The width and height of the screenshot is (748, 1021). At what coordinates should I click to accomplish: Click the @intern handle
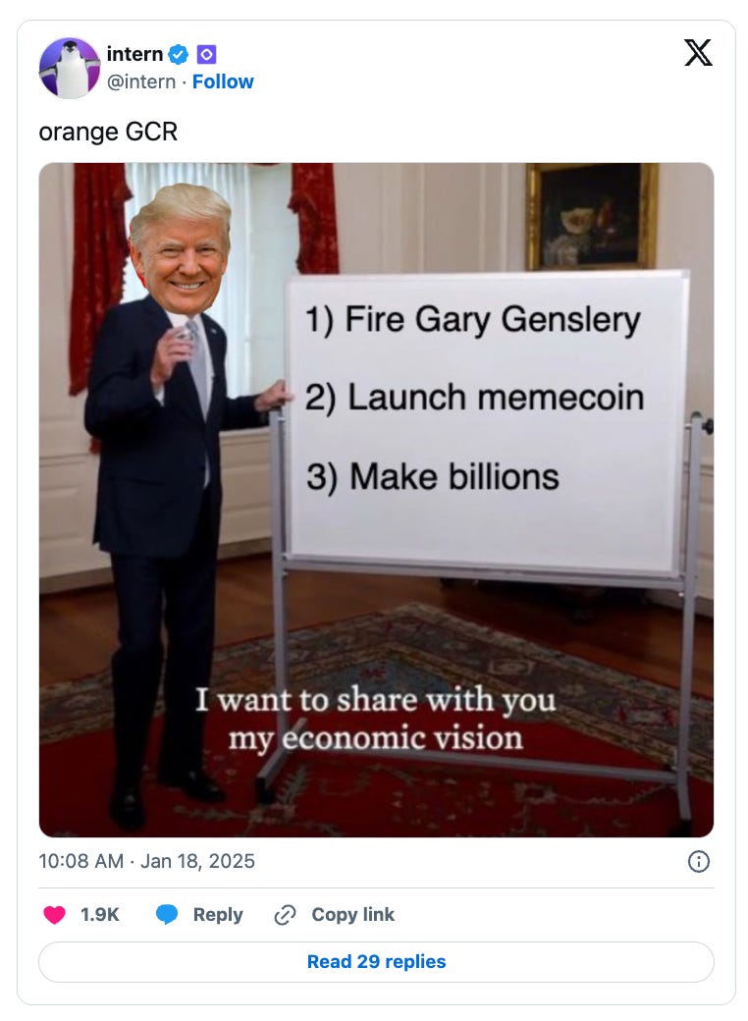140,81
